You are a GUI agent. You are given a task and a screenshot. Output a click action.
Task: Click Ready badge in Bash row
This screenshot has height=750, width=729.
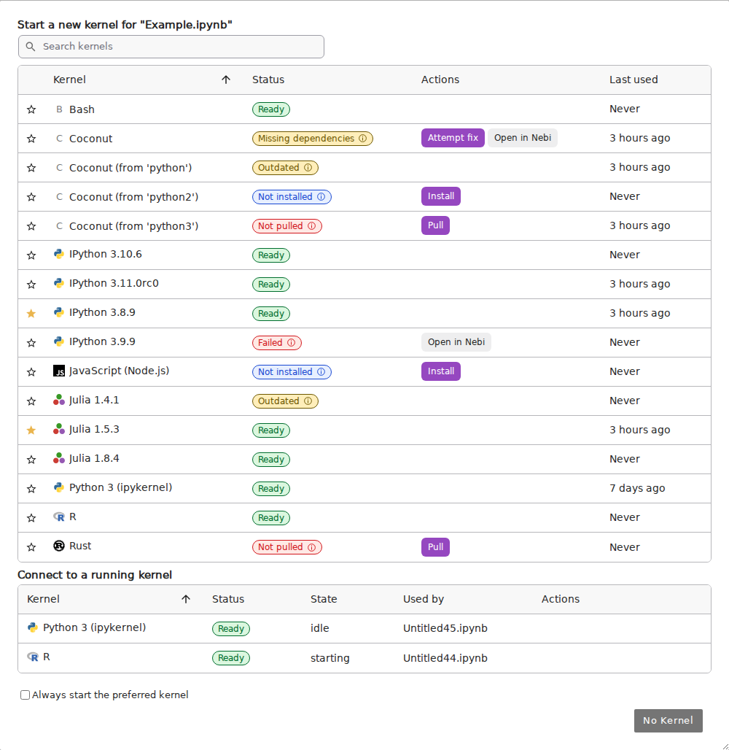tap(271, 109)
